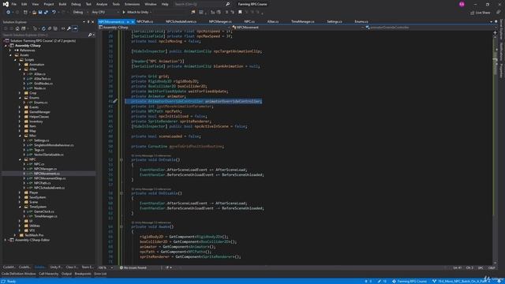
Task: Select SingletonMonobehaviour.cs in tree
Action: pos(54,145)
